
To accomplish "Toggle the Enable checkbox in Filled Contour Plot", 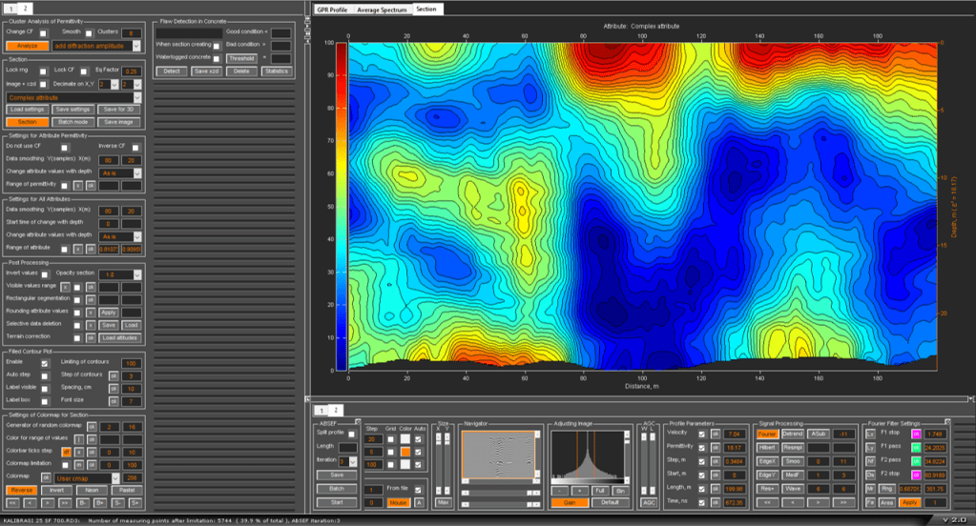I will (x=44, y=363).
